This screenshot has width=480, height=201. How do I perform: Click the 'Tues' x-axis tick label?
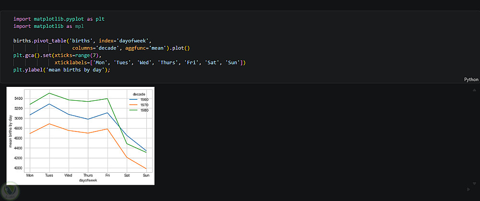pos(49,176)
